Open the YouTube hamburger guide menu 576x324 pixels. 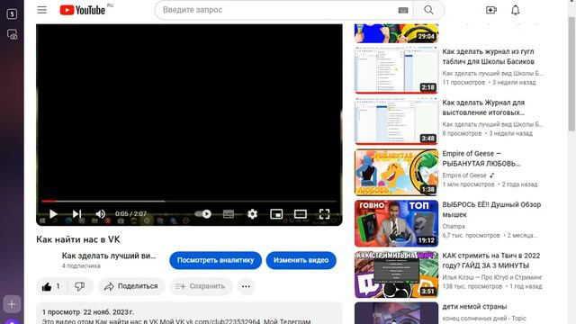[x=42, y=10]
